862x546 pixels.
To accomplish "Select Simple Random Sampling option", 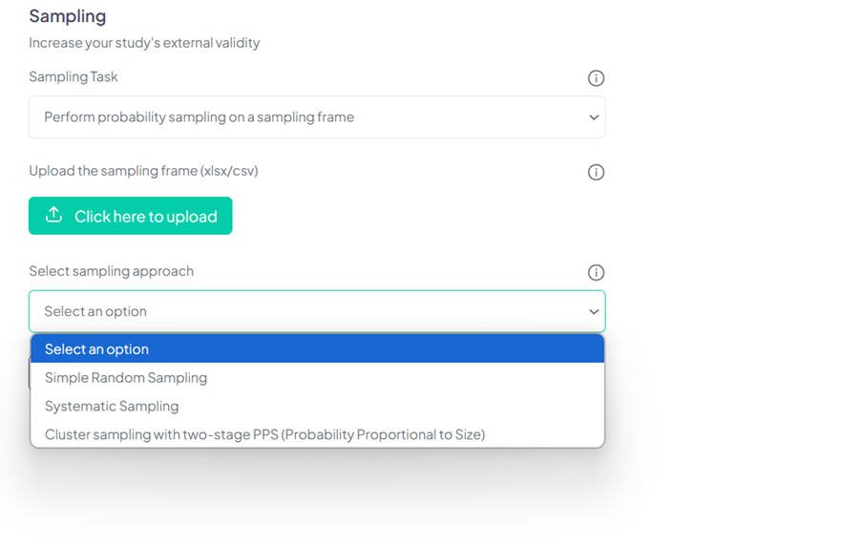I will [x=126, y=378].
